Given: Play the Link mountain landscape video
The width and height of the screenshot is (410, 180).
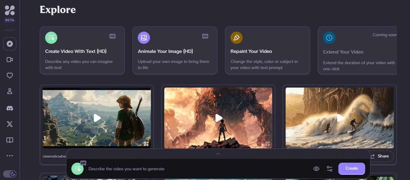Looking at the screenshot, I should [x=97, y=118].
